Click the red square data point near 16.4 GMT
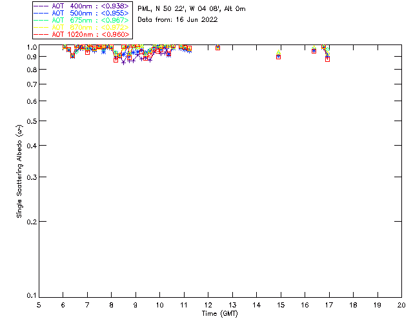Image resolution: width=413 pixels, height=330 pixels. tap(314, 51)
